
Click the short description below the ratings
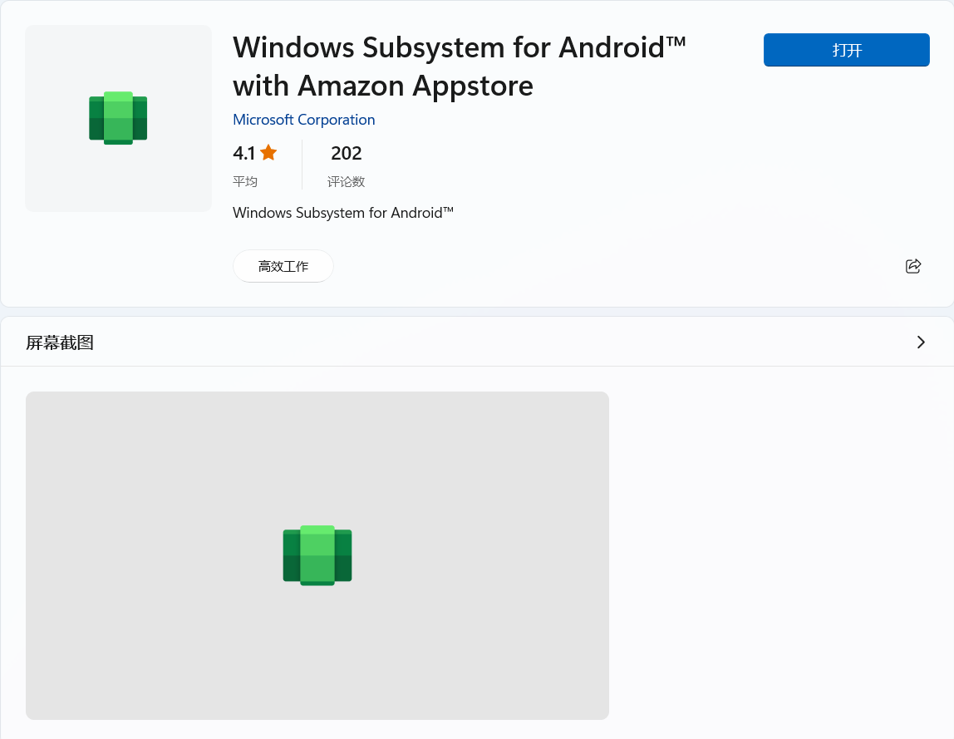click(343, 213)
